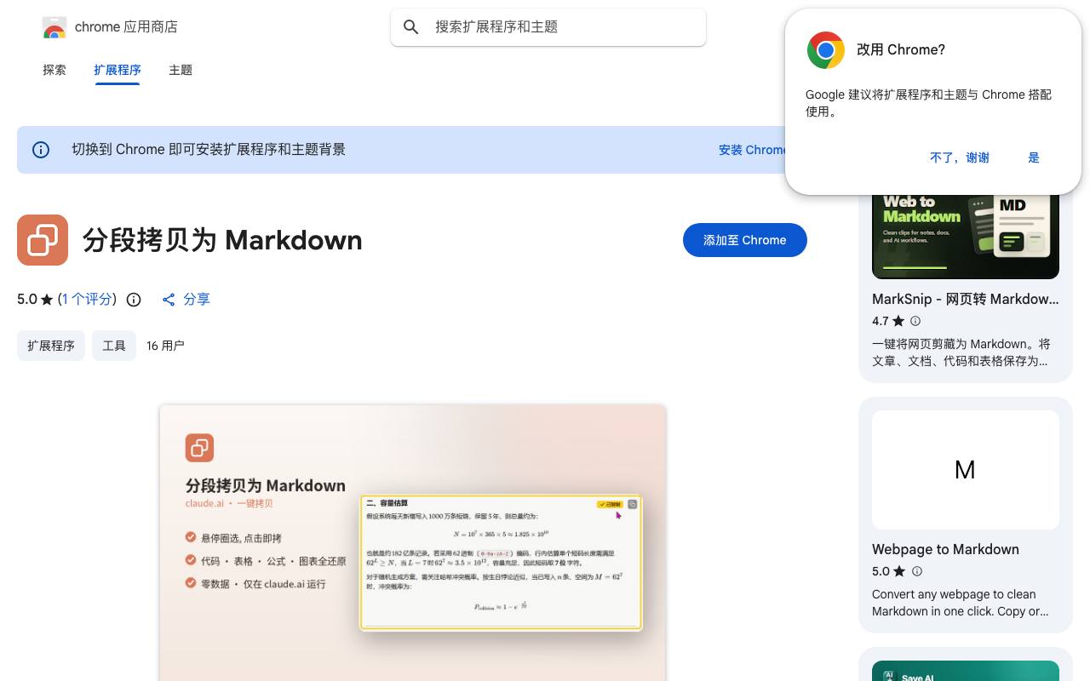Viewport: 1090px width, 681px height.
Task: Click the MarkSnip description text 一键将网页剪藏为 Markdown
Action: pyautogui.click(x=961, y=352)
